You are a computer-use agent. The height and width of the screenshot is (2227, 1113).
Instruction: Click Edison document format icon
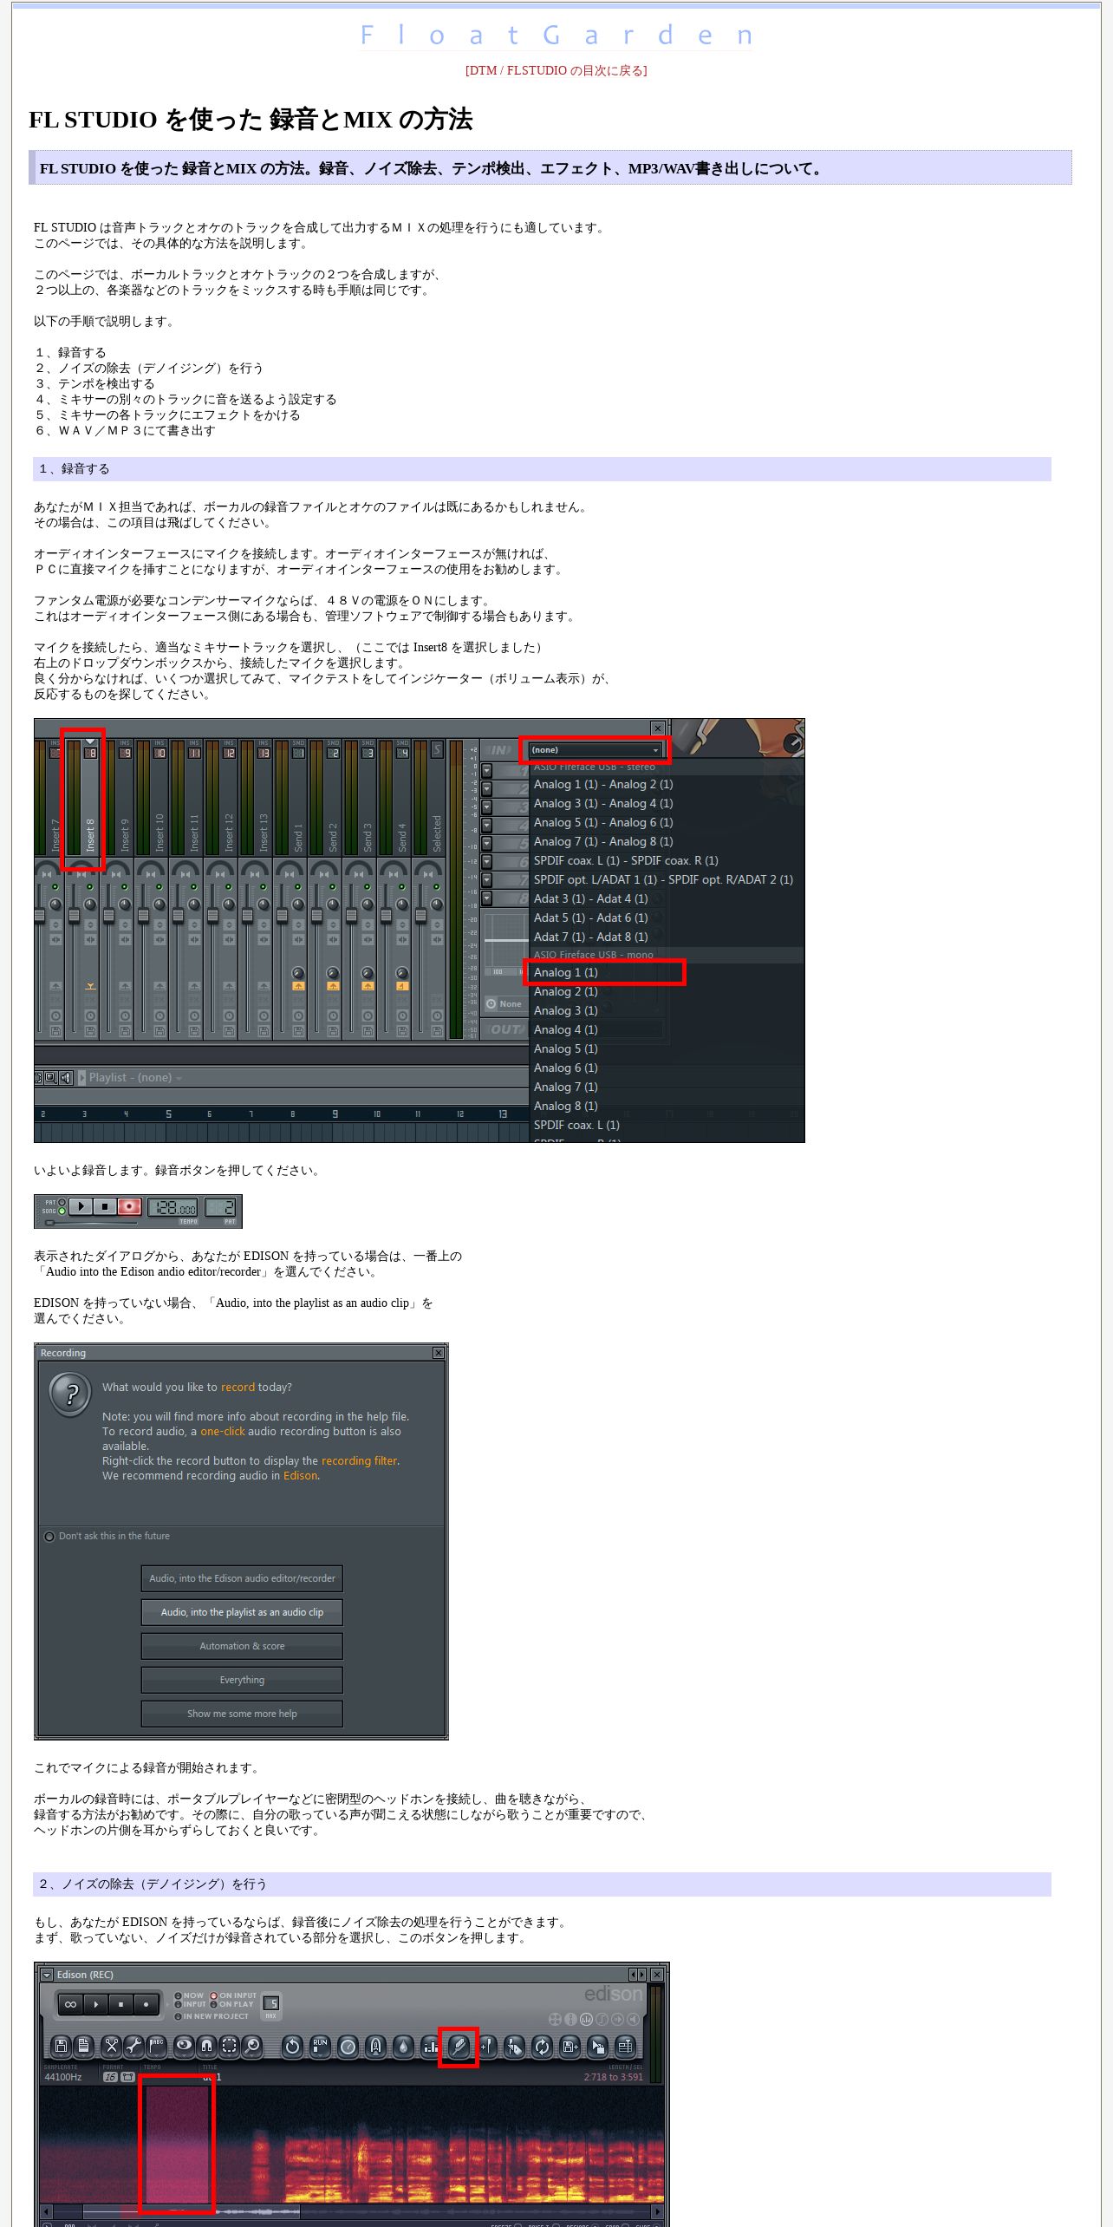(x=84, y=2046)
